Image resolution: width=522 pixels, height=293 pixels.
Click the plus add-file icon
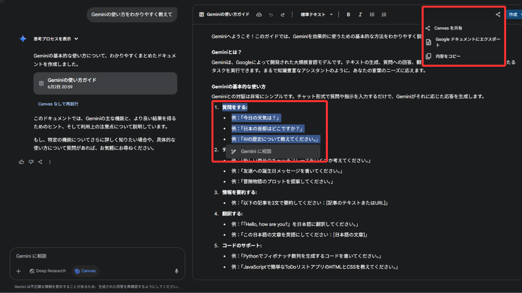18,271
